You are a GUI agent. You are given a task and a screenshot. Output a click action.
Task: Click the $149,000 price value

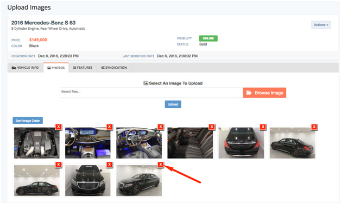[38, 40]
